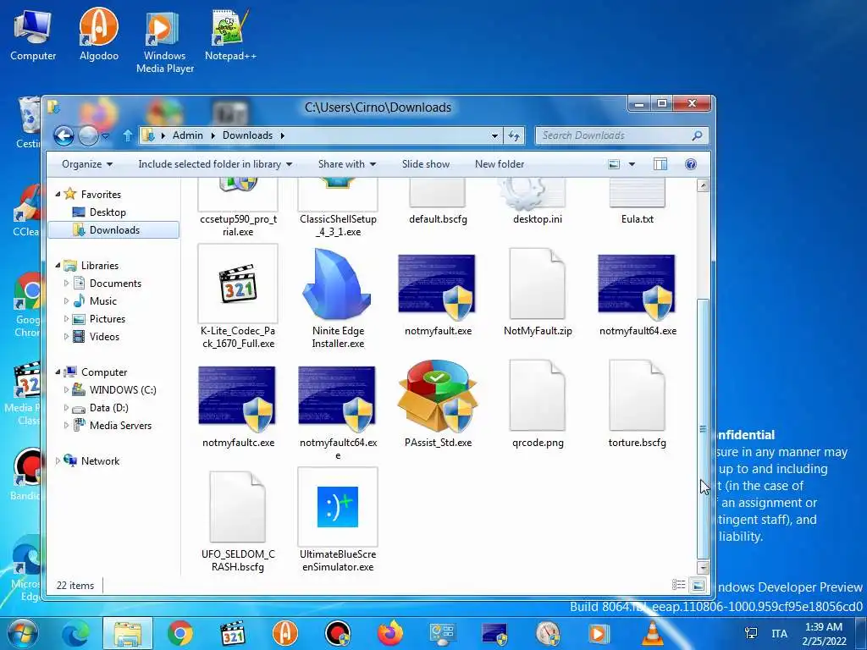The image size is (867, 650).
Task: Select the qrcode.png file icon
Action: (x=537, y=396)
